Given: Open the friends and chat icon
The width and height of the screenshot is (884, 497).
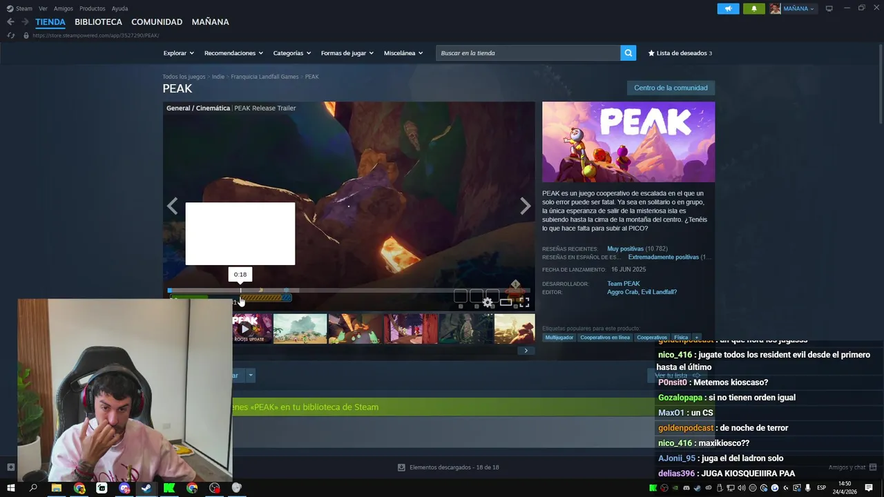Looking at the screenshot, I should coord(873,467).
